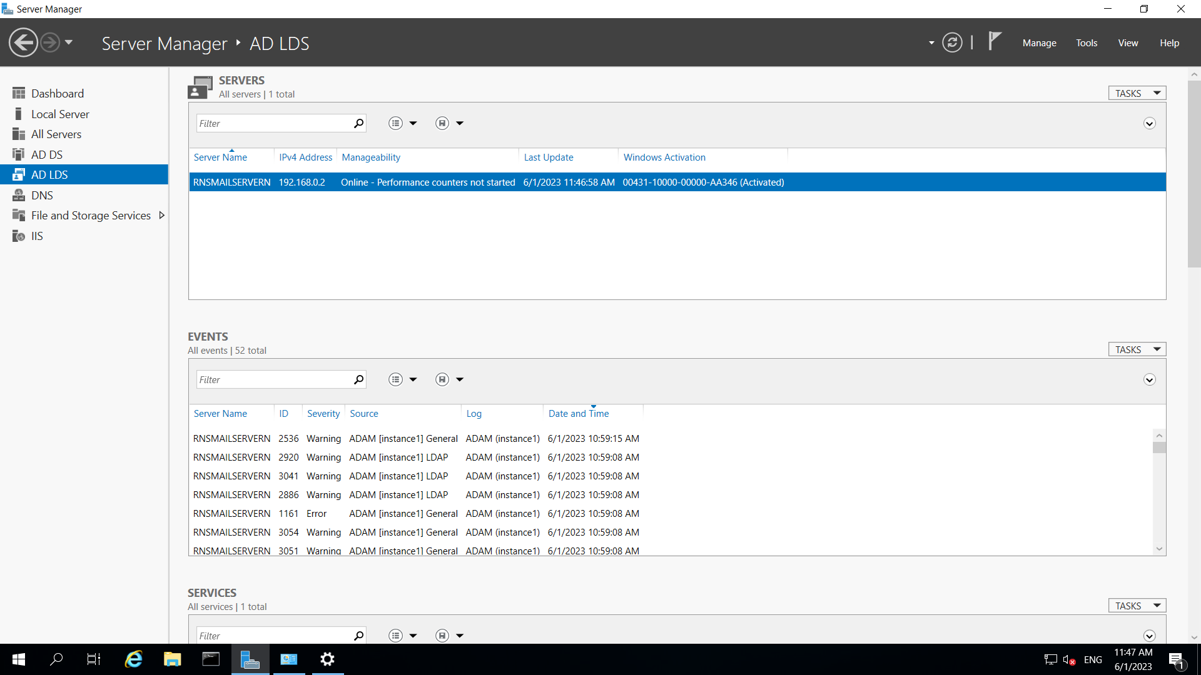
Task: Expand the Servers filter panel chevron
Action: click(x=1149, y=123)
